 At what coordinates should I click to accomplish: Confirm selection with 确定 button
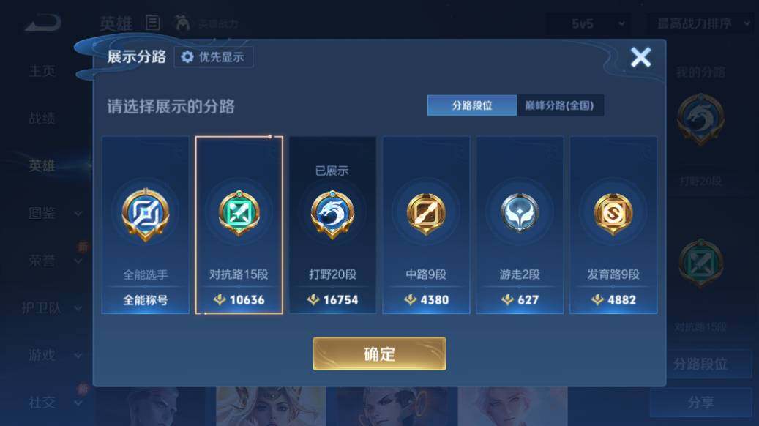[x=379, y=354]
